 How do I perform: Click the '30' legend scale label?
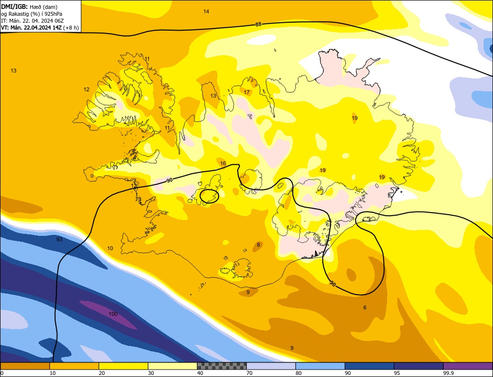[x=151, y=373]
